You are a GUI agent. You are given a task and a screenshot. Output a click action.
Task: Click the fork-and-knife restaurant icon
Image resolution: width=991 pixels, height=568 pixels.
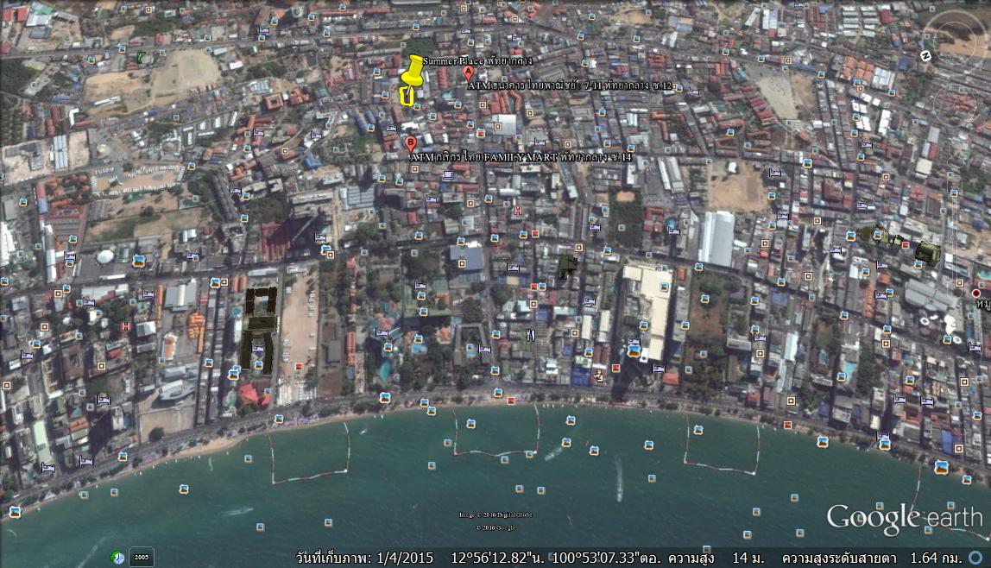530,334
